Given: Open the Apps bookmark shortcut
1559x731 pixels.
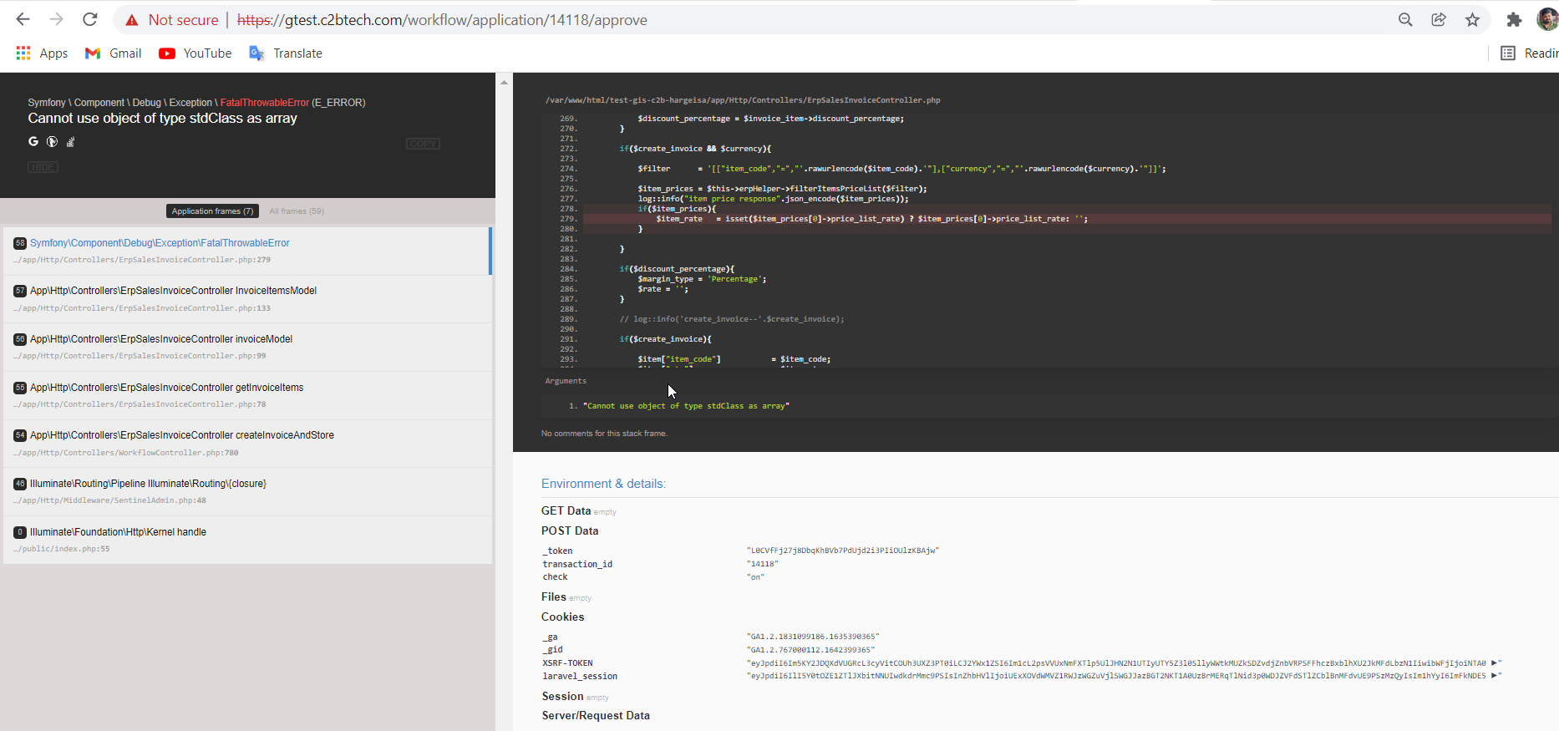Looking at the screenshot, I should [x=42, y=53].
